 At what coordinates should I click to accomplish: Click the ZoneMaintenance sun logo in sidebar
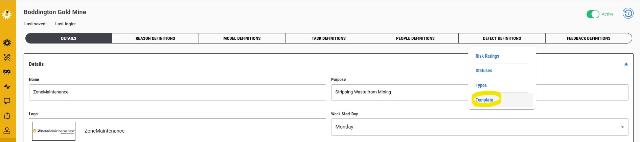[7, 15]
